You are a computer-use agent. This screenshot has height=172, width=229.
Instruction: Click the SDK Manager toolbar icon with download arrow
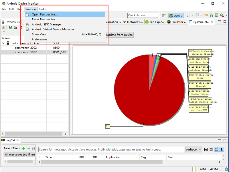[211, 15]
